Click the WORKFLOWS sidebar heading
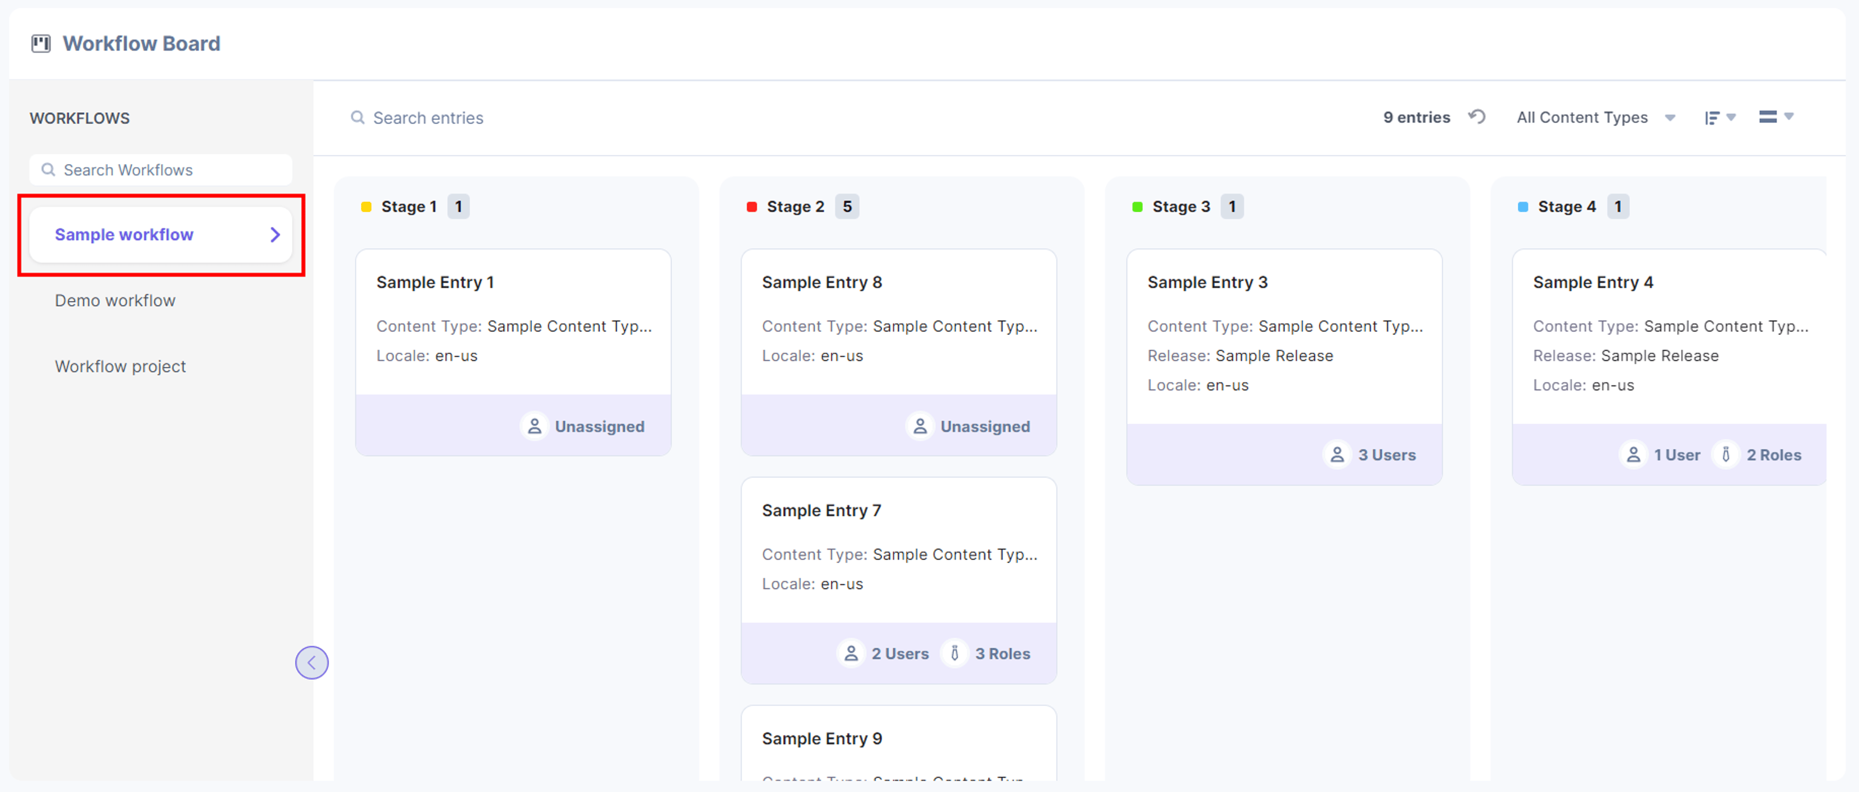 pos(79,119)
